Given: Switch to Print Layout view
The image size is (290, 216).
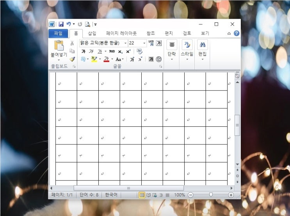Looking at the screenshot, I should (142, 195).
